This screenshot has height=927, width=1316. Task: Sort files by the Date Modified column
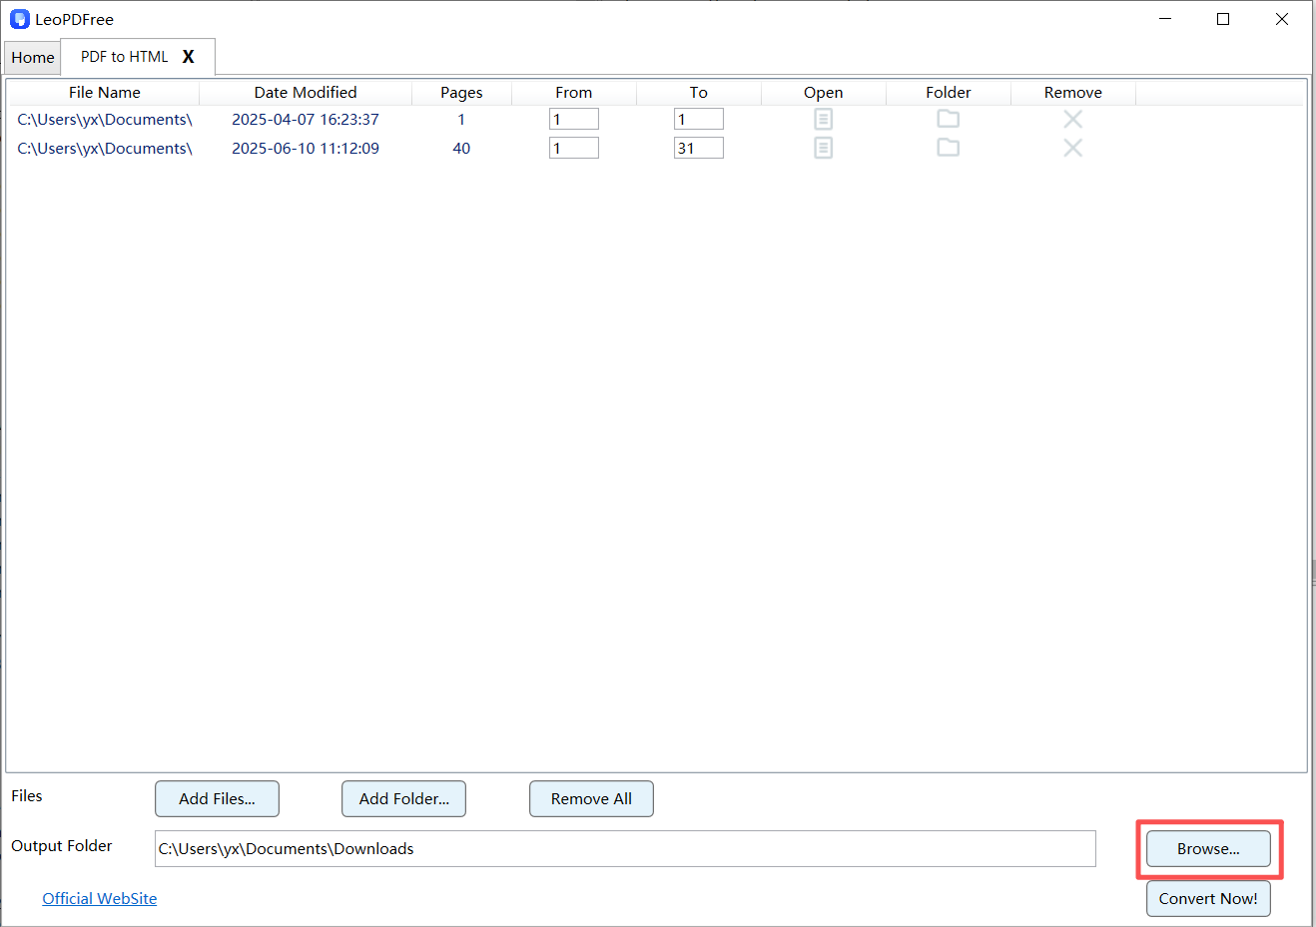306,92
